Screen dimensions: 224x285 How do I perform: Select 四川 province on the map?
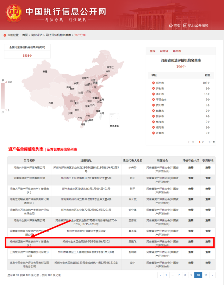point(73,101)
